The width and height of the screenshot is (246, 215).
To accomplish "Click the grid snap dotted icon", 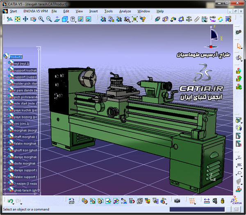I will 192,201.
